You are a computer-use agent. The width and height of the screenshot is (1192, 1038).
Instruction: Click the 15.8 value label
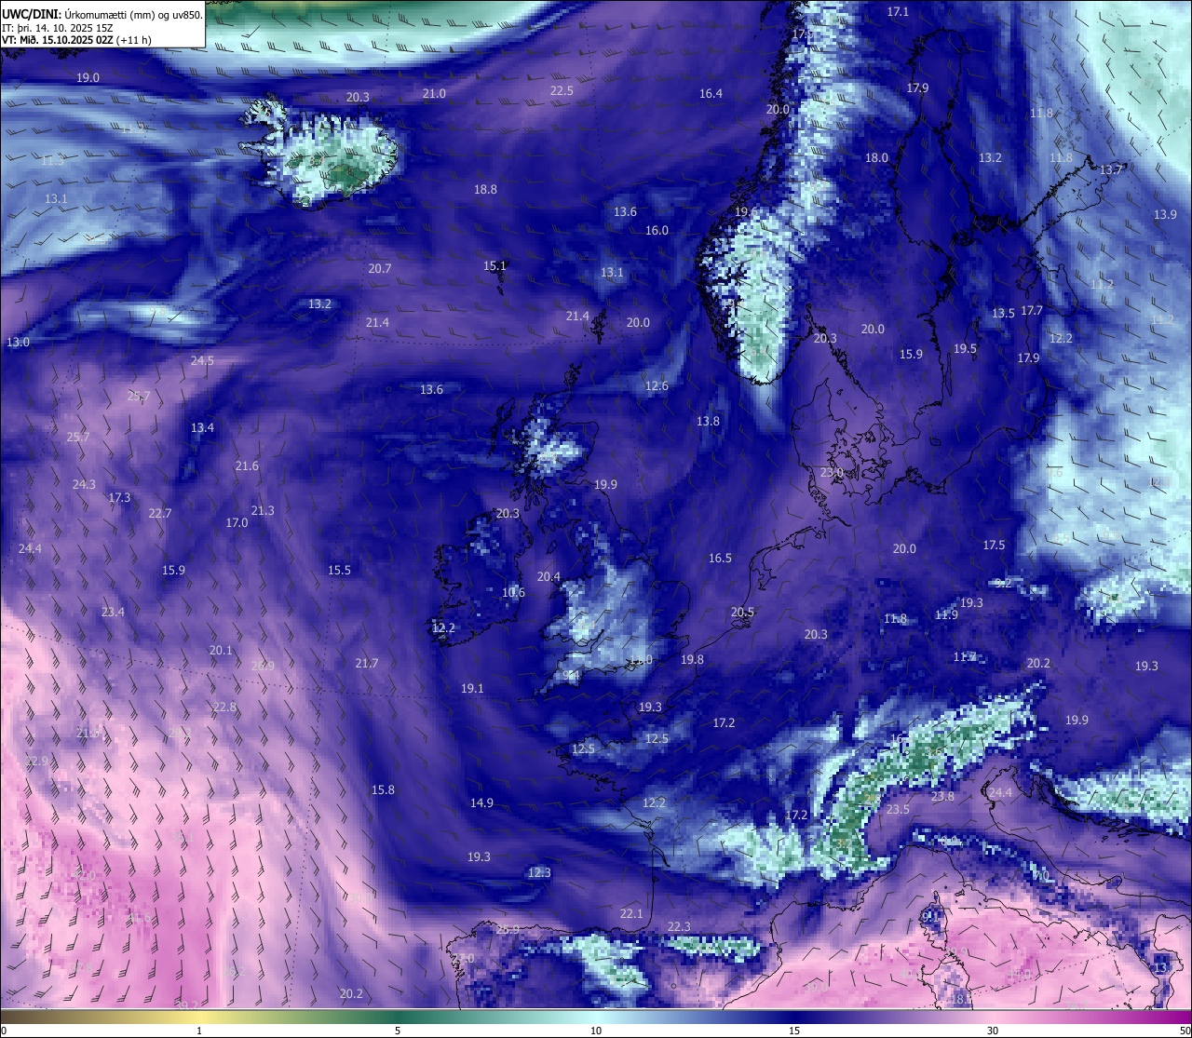(x=383, y=790)
